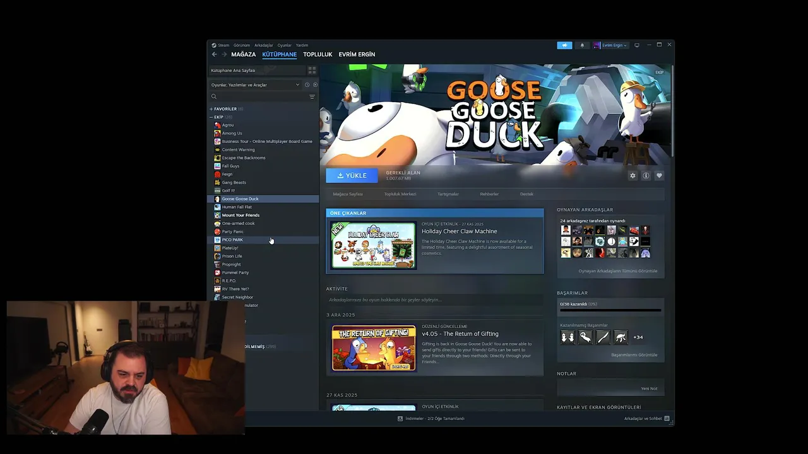Click the YÜKLE install button
The width and height of the screenshot is (808, 454).
tap(352, 176)
